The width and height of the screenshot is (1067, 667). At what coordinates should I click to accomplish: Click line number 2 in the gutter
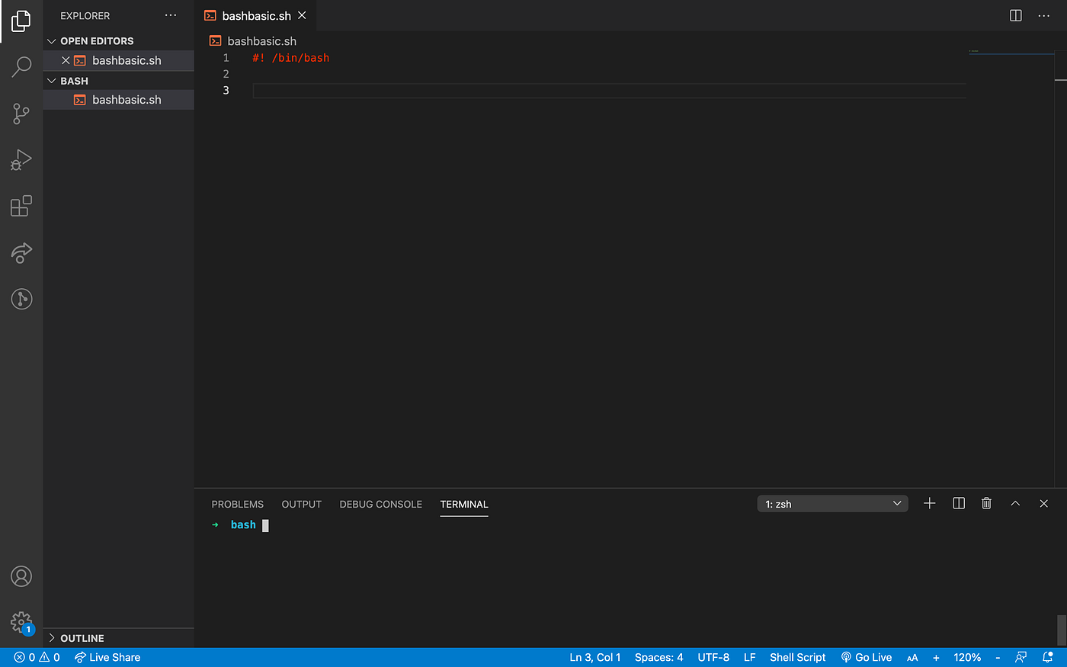tap(226, 74)
